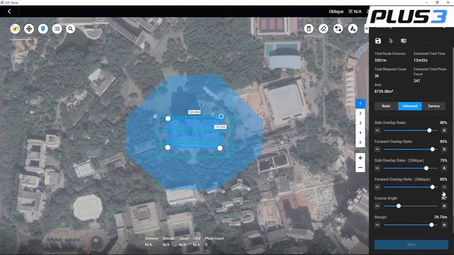The image size is (454, 255).
Task: Select route number 2
Action: point(360,113)
